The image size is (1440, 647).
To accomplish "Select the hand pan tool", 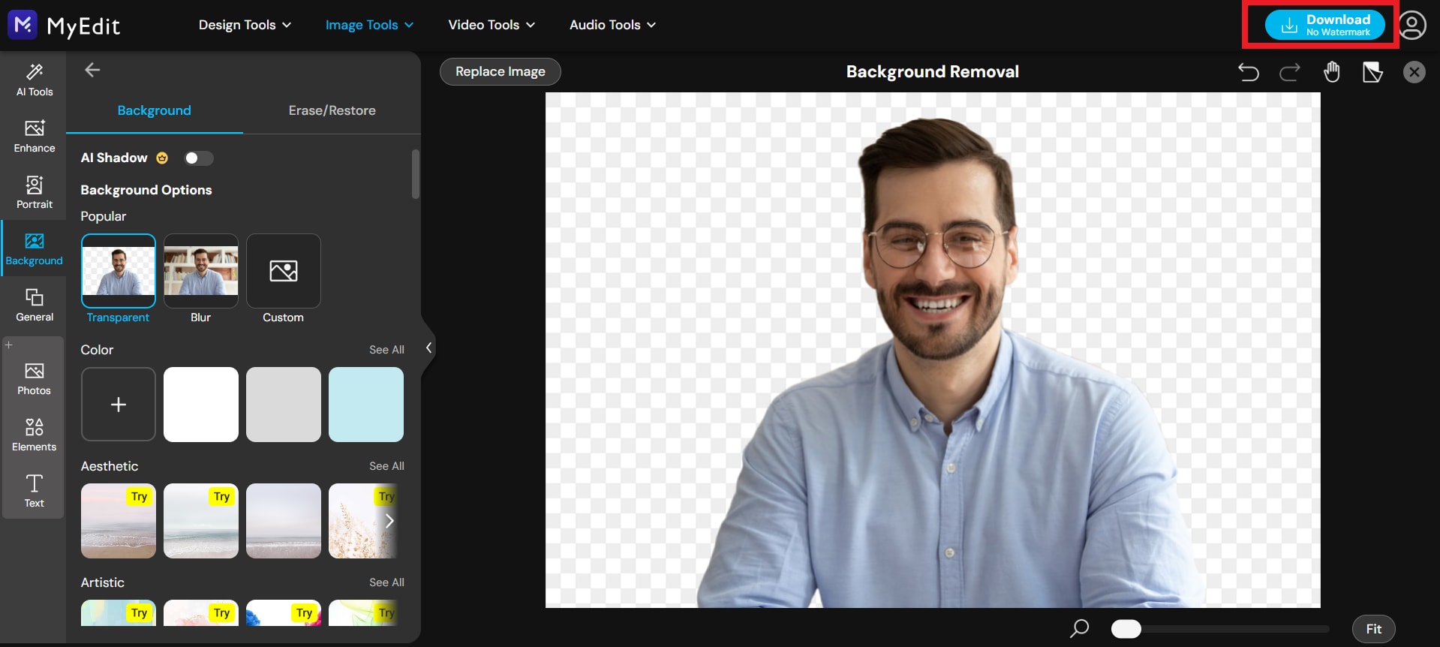I will (x=1332, y=72).
